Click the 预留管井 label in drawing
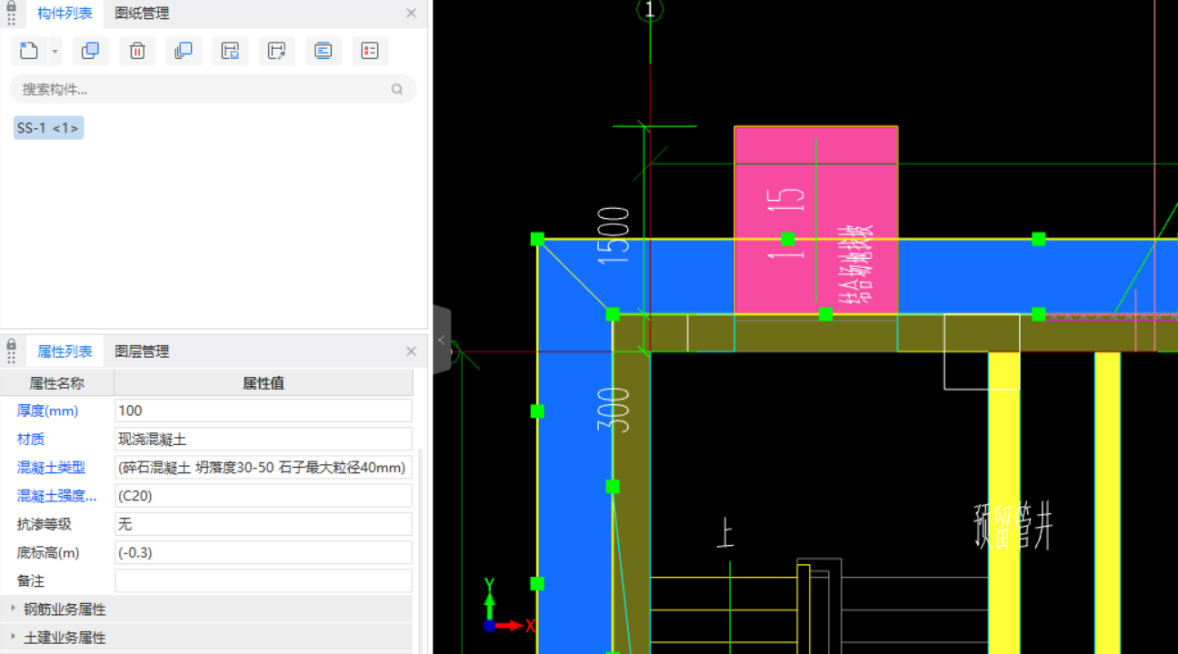 point(1013,525)
